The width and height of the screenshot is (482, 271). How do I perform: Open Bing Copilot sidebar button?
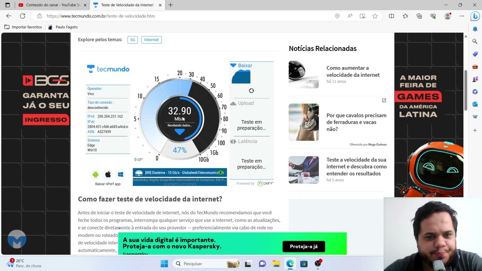click(x=475, y=16)
